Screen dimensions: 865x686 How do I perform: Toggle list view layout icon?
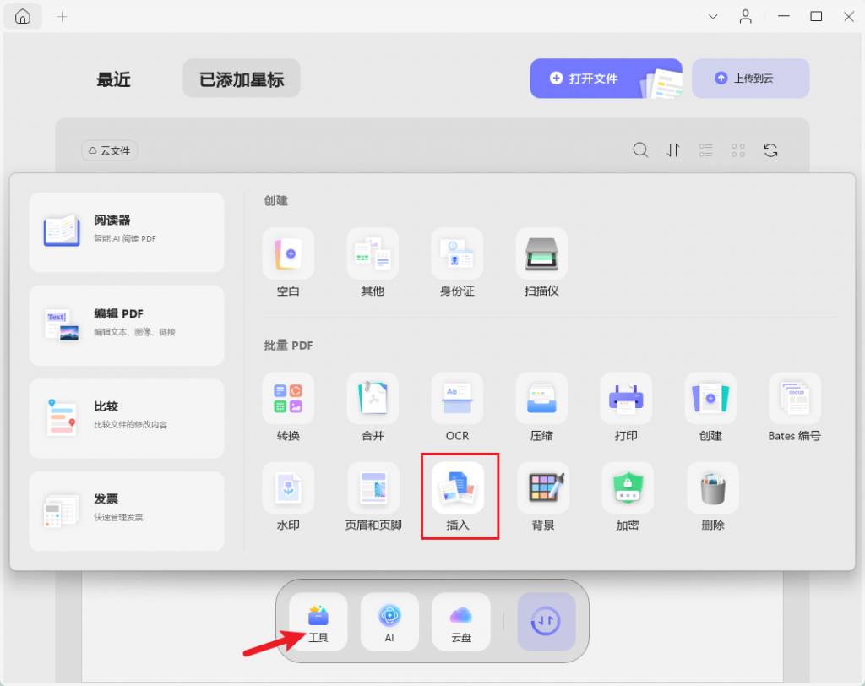(x=706, y=150)
